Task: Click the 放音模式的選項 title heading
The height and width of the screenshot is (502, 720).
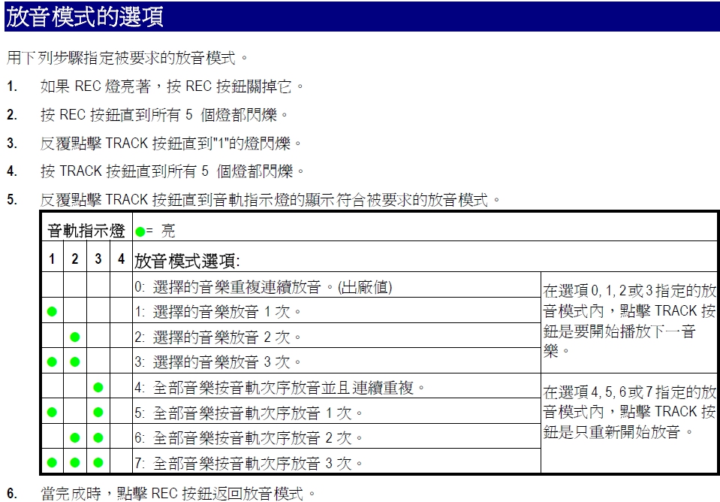Action: (x=84, y=17)
